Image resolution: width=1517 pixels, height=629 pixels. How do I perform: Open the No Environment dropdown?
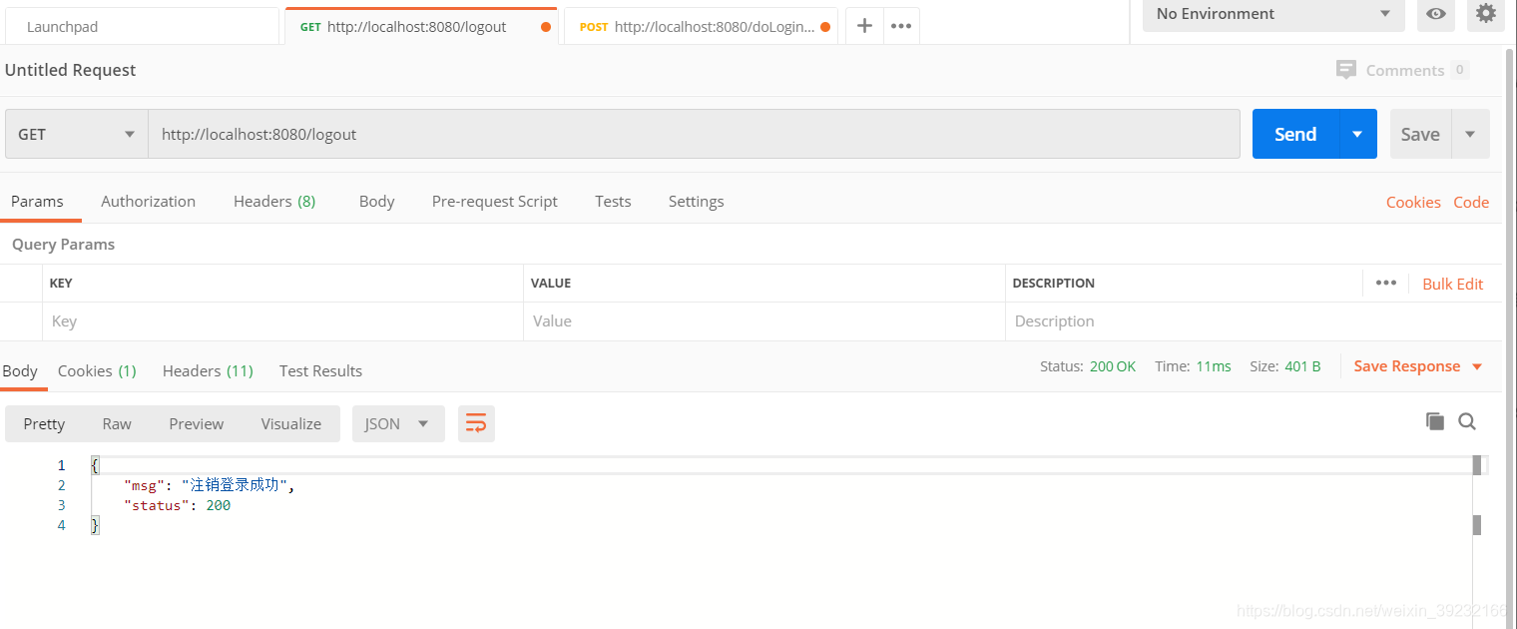tap(1273, 14)
